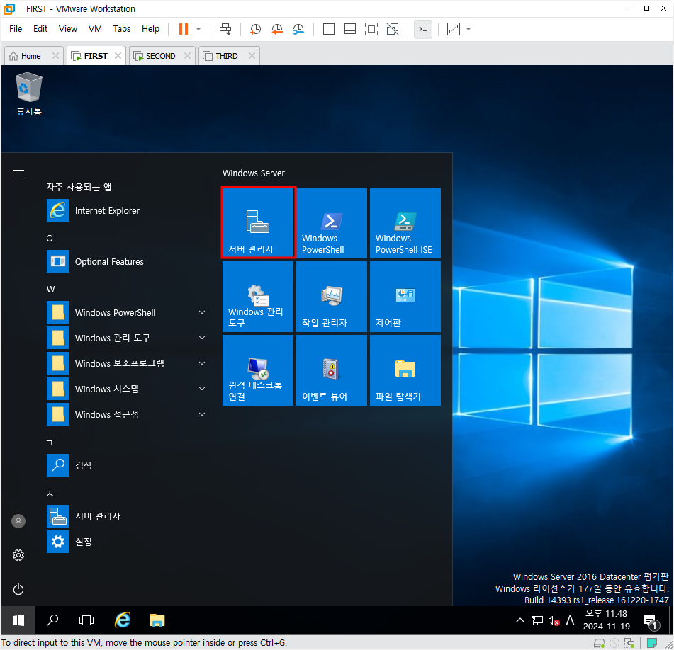The width and height of the screenshot is (674, 650).
Task: Open the Recycle Bin desktop icon
Action: [x=29, y=94]
